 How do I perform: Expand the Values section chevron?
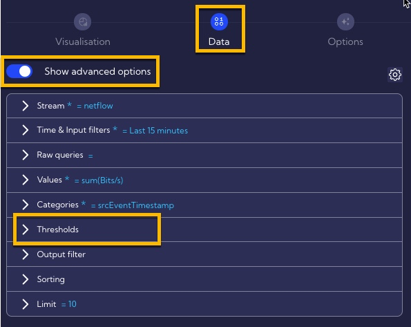click(25, 180)
